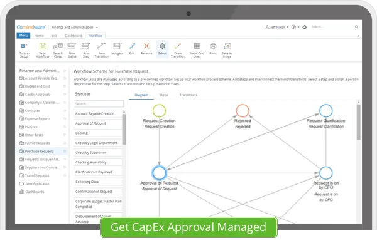Select Account Payable Creation status
The height and width of the screenshot is (248, 377).
tap(98, 113)
